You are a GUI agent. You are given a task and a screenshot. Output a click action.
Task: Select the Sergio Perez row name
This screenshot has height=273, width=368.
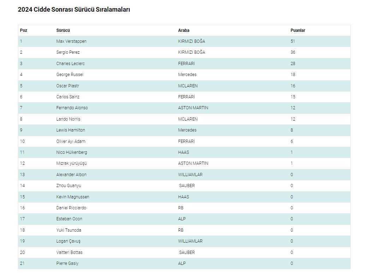tap(68, 52)
